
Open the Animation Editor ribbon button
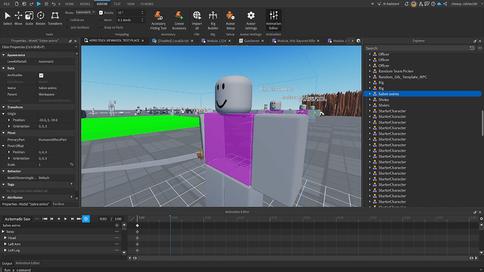pyautogui.click(x=274, y=20)
